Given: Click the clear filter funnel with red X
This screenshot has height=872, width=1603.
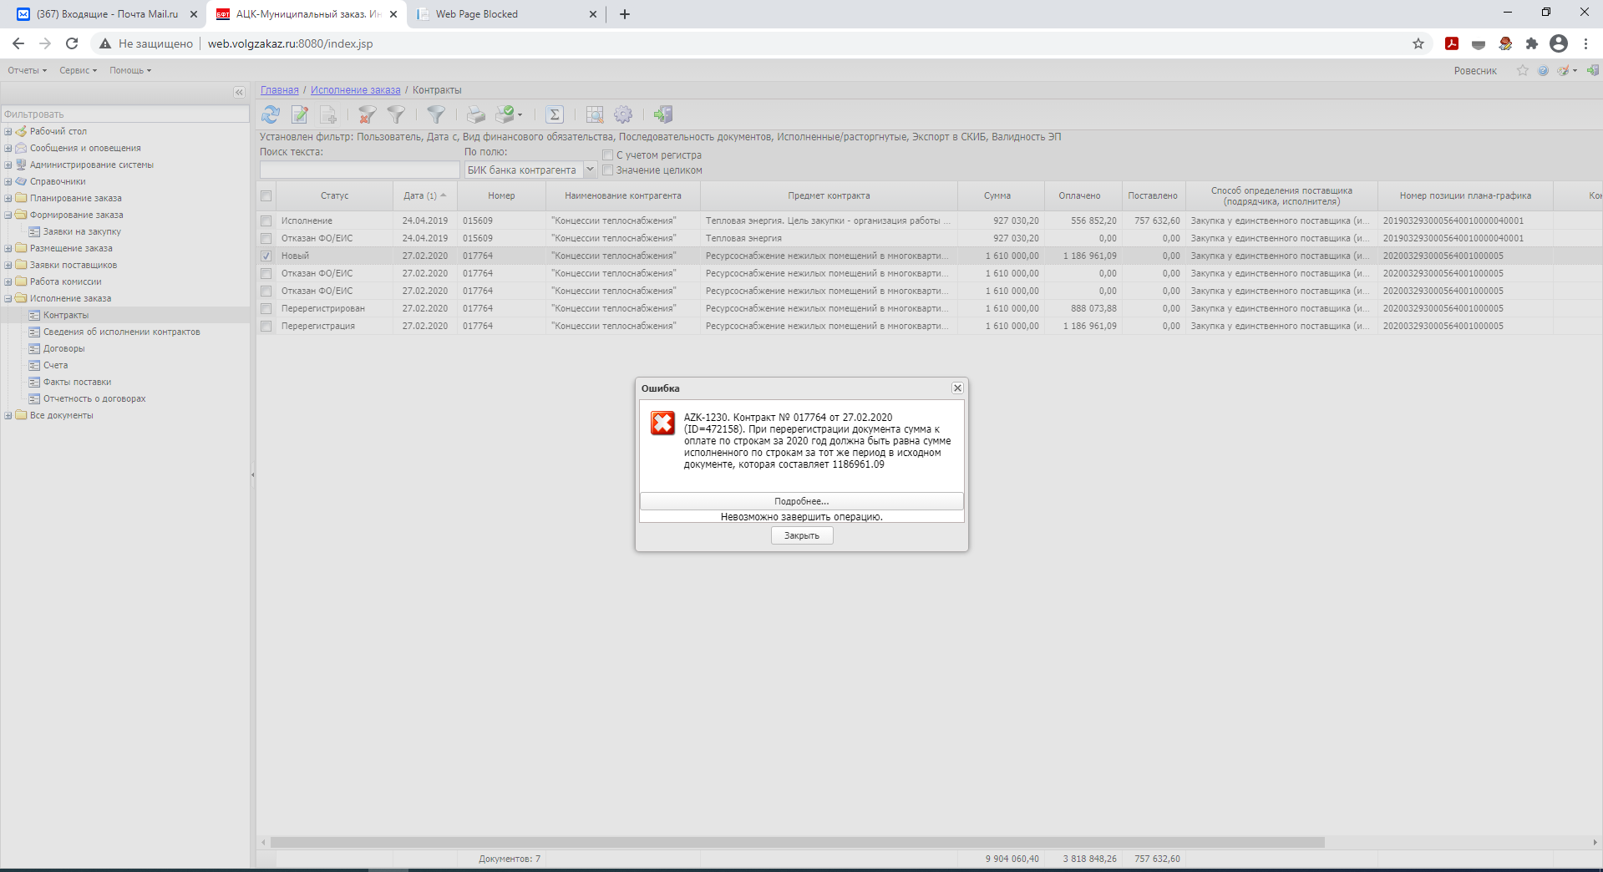Looking at the screenshot, I should (367, 115).
